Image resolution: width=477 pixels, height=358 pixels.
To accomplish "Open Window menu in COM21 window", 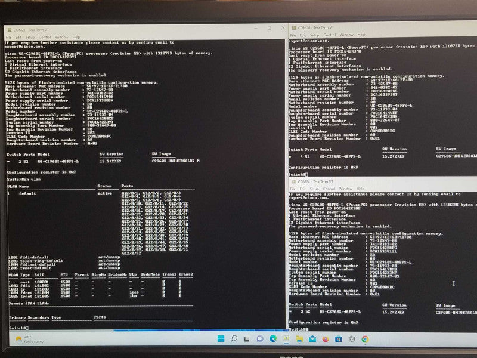I will pyautogui.click(x=61, y=37).
